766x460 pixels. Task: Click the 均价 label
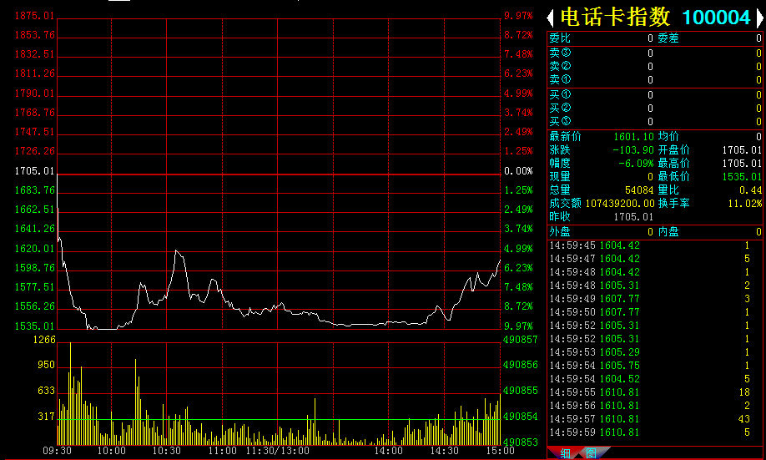668,137
